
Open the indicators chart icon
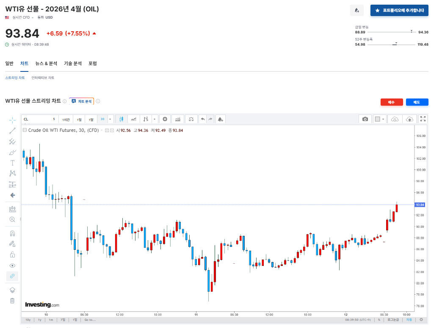click(178, 119)
